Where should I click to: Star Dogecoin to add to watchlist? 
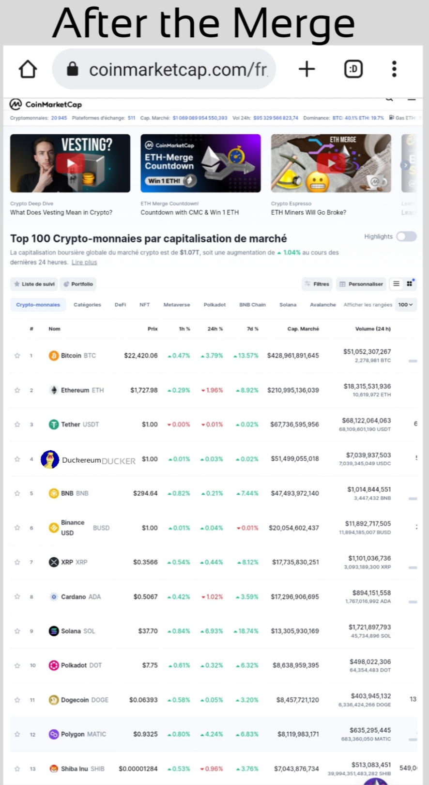pos(17,700)
